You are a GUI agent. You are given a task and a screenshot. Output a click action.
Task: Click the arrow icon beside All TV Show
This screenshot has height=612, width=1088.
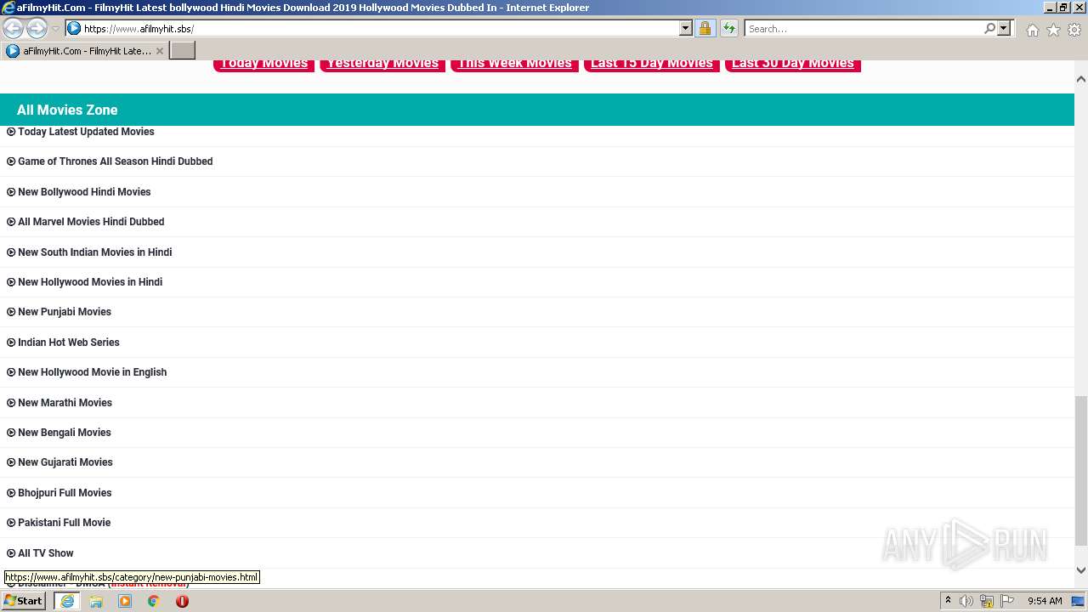coord(11,553)
